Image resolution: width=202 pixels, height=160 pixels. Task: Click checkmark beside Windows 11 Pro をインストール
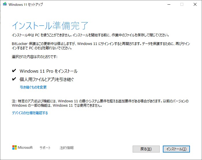click(14, 71)
